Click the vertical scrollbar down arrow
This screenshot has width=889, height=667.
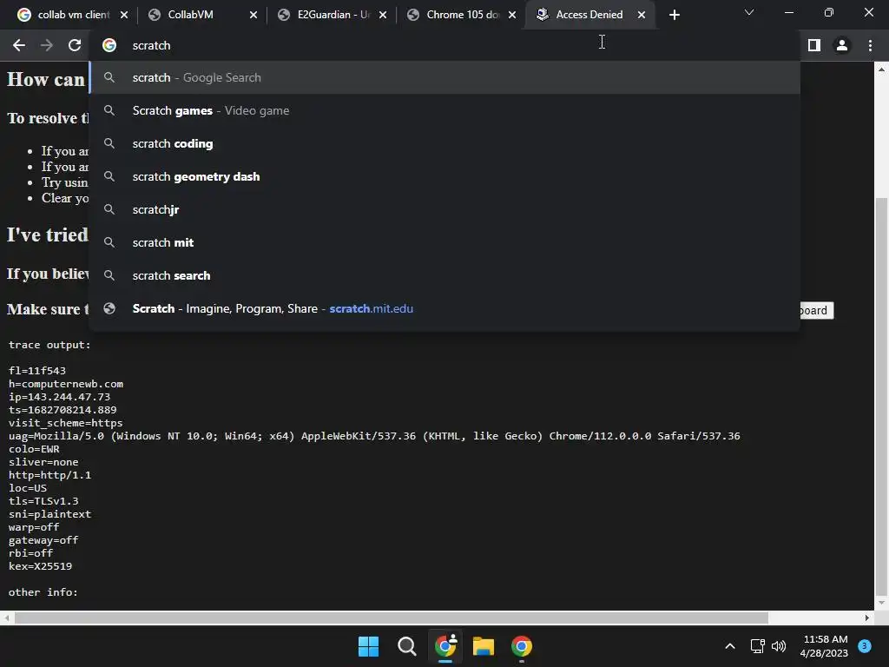880,603
